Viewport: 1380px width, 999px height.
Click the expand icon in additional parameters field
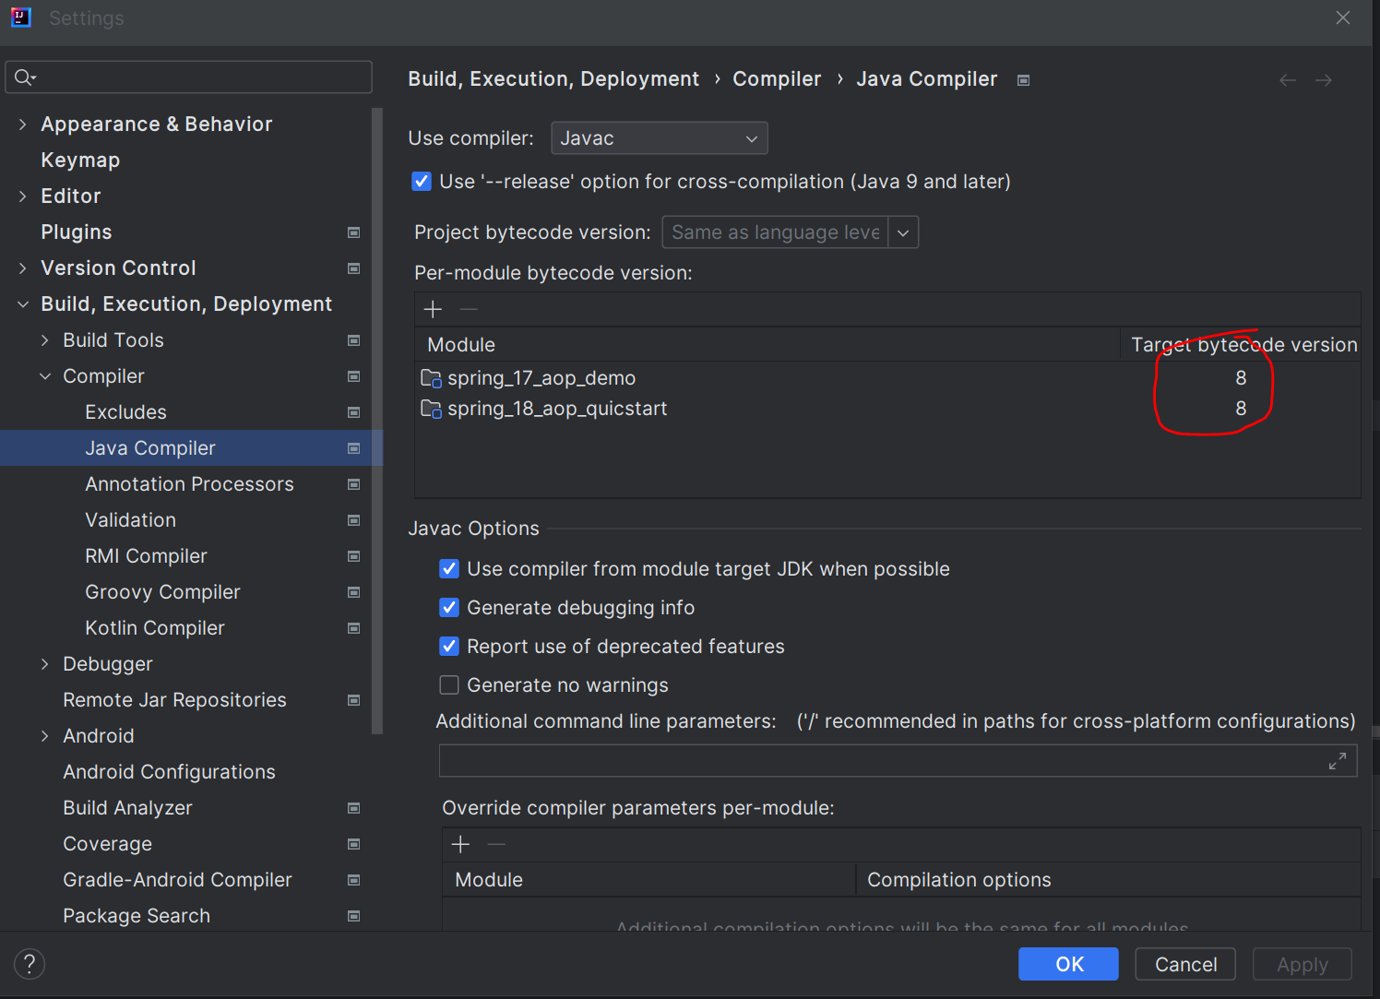(1337, 761)
